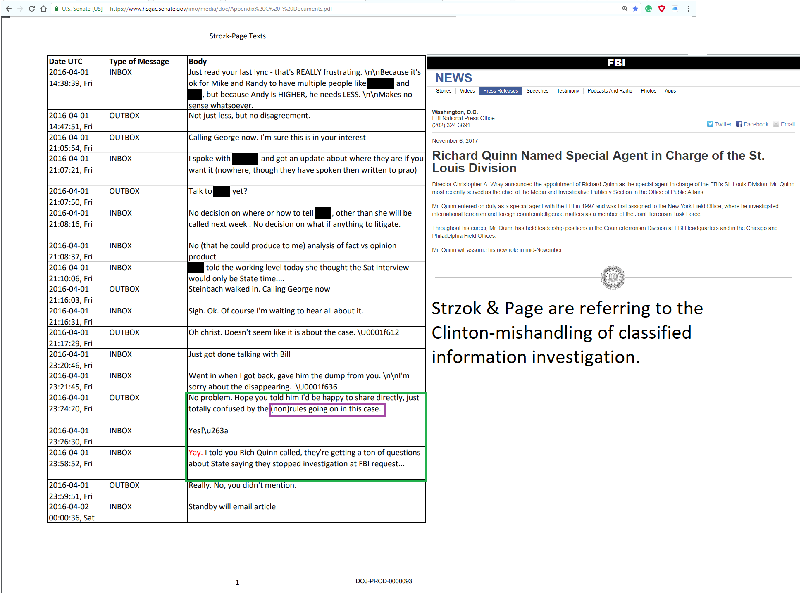Screen dimensions: 806x603
Task: Bookmark this page with the star icon
Action: tap(635, 8)
